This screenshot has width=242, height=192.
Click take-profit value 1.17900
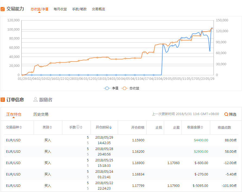pyautogui.click(x=173, y=186)
